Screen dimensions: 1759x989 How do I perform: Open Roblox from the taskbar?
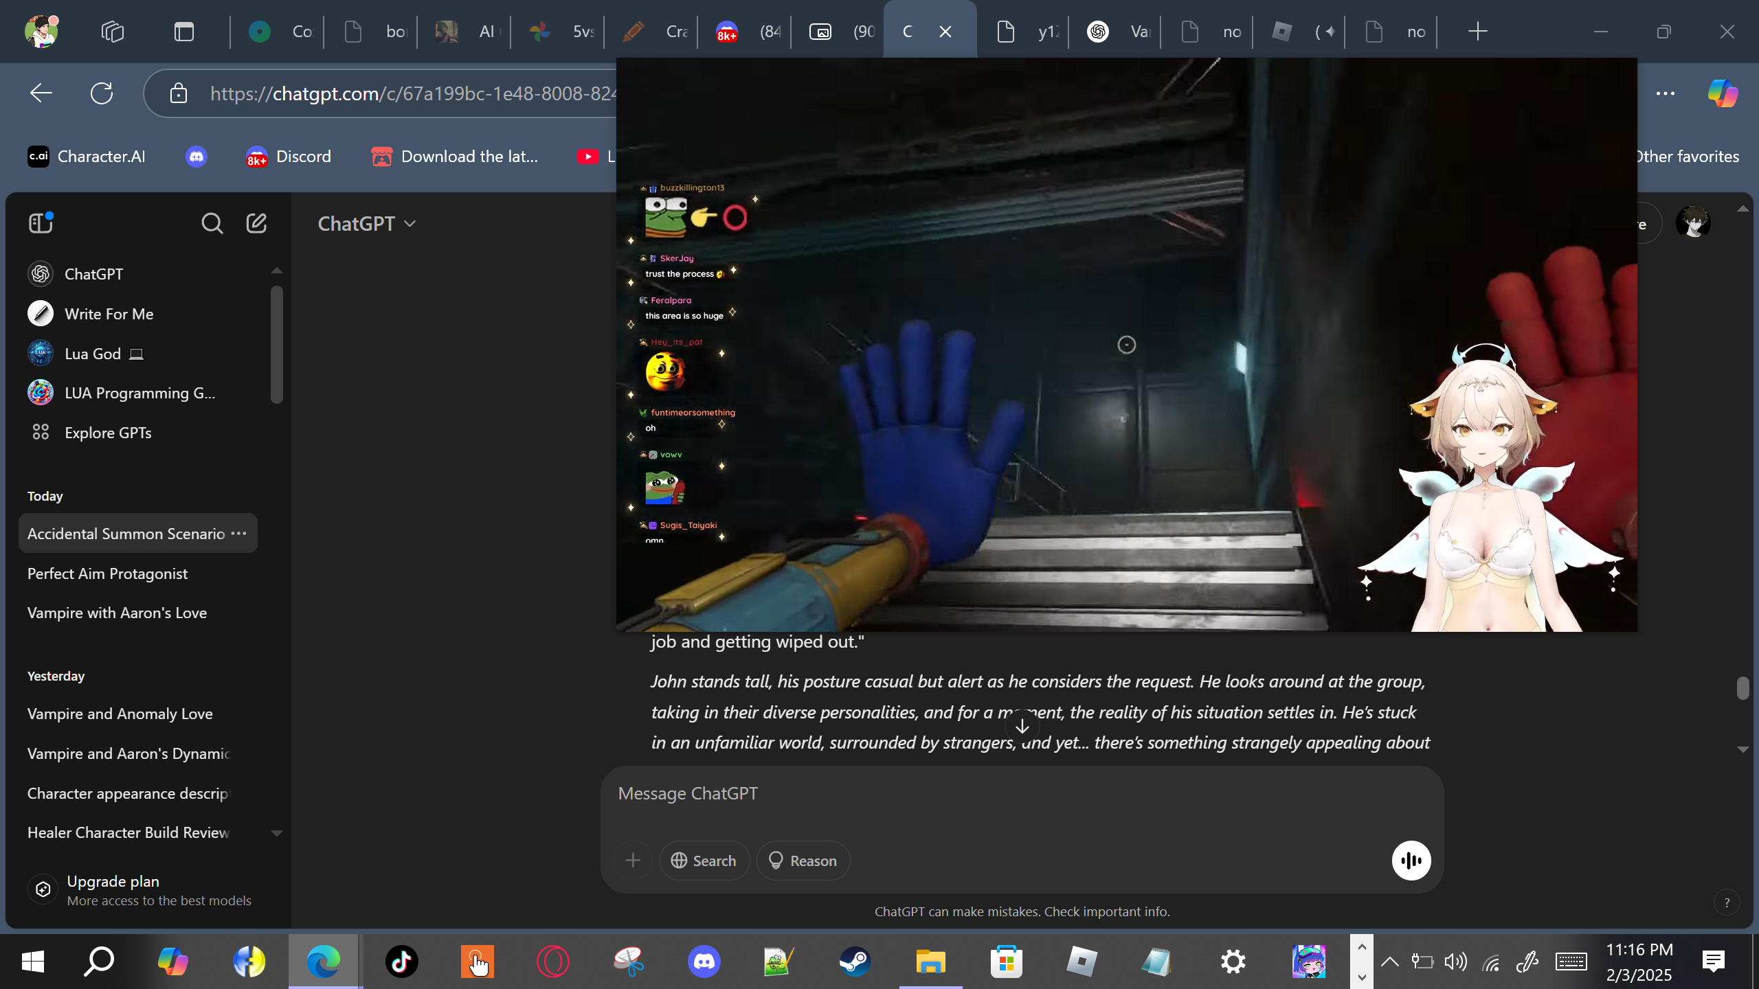tap(1082, 962)
